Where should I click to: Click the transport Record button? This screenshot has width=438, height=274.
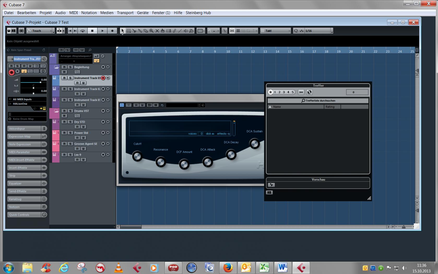click(112, 31)
